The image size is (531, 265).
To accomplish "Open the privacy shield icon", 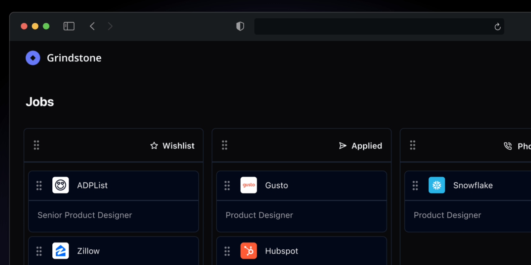I will (240, 26).
